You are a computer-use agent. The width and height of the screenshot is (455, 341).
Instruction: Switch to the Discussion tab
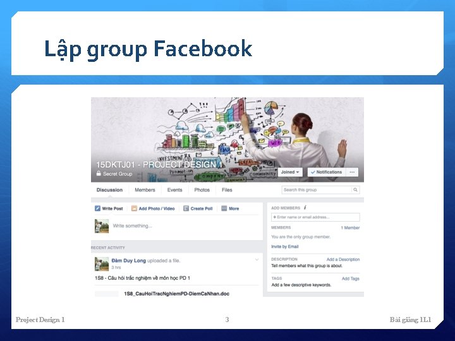point(109,190)
